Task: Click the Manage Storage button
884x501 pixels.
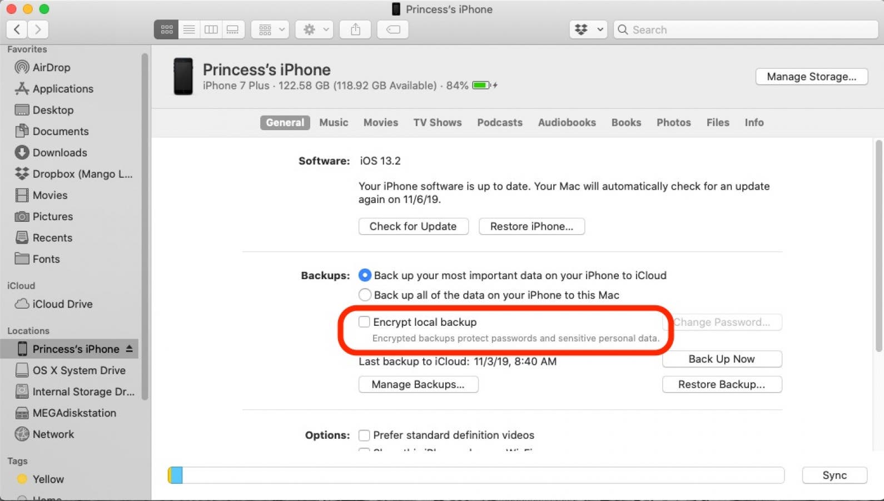Action: pos(812,77)
